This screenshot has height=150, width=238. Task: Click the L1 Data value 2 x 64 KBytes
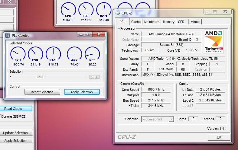(x=210, y=89)
